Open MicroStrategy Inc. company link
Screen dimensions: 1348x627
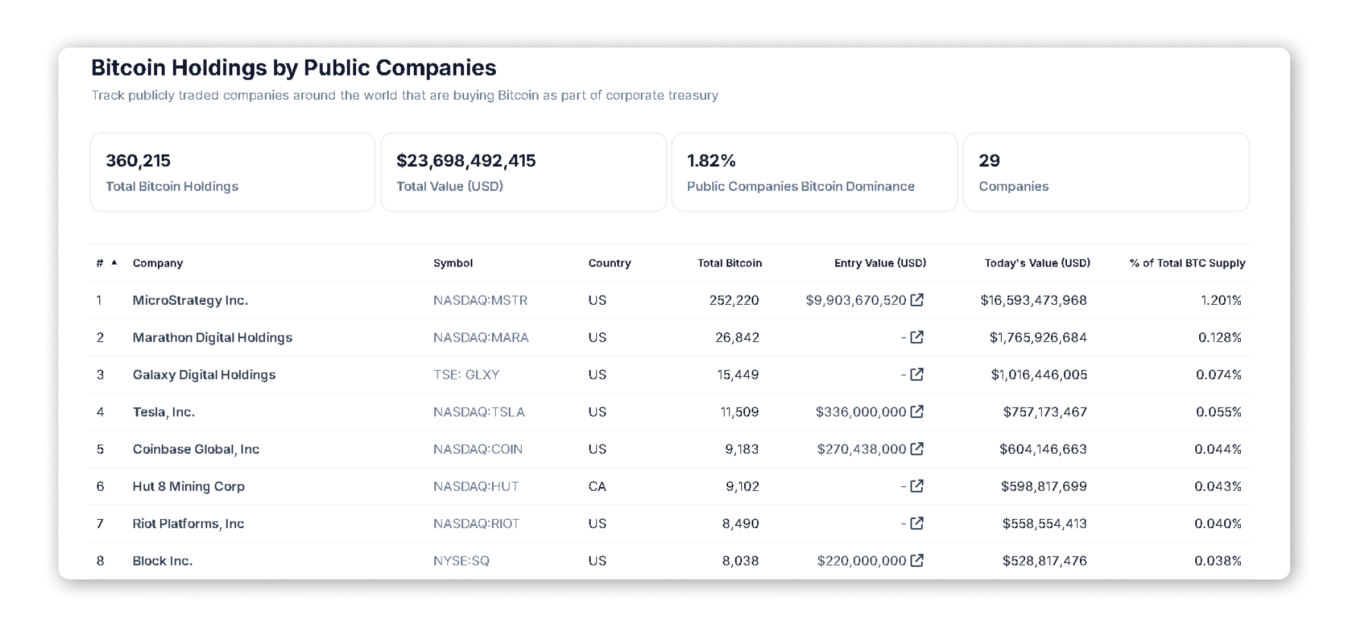click(x=191, y=300)
